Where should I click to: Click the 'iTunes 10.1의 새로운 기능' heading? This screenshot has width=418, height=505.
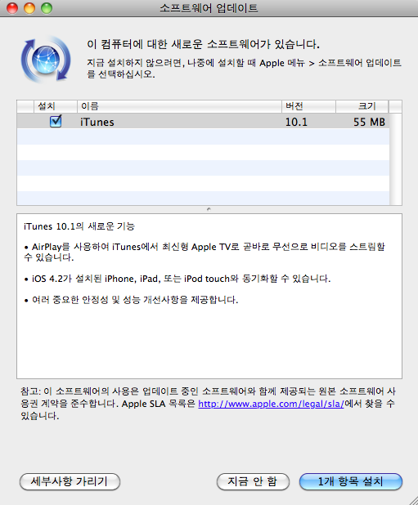click(x=79, y=226)
